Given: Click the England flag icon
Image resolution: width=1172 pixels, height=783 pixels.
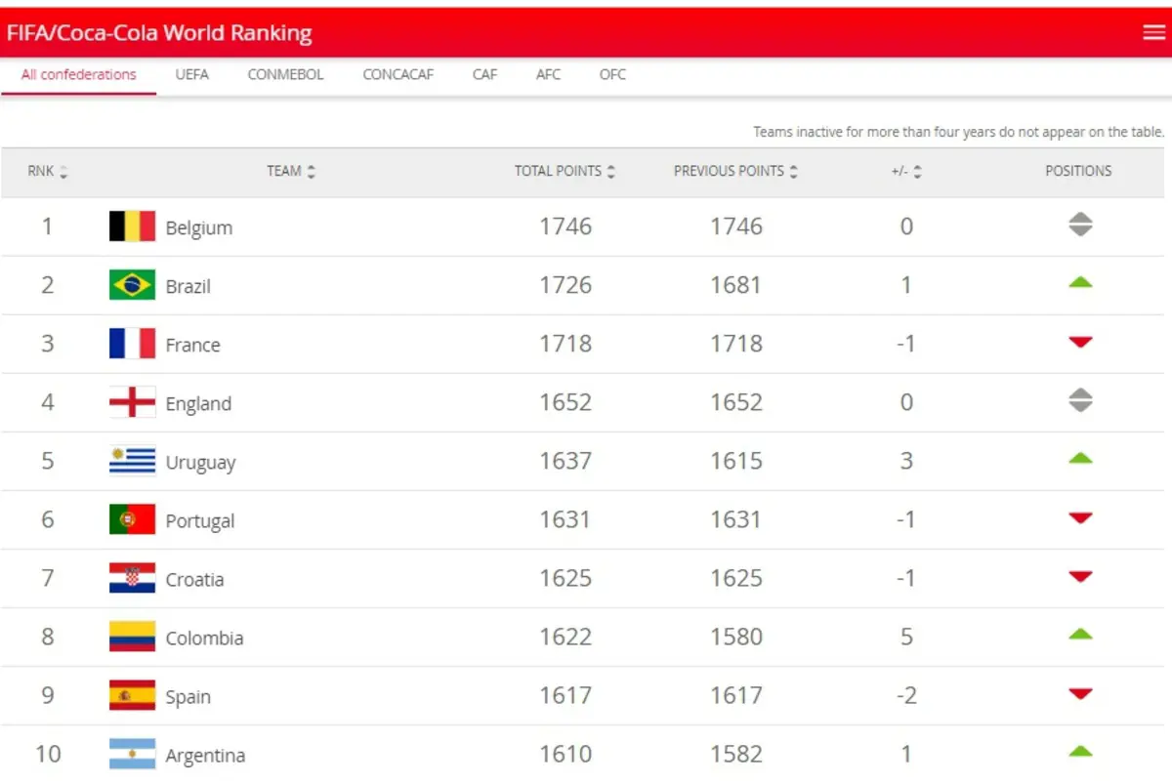Looking at the screenshot, I should (132, 402).
